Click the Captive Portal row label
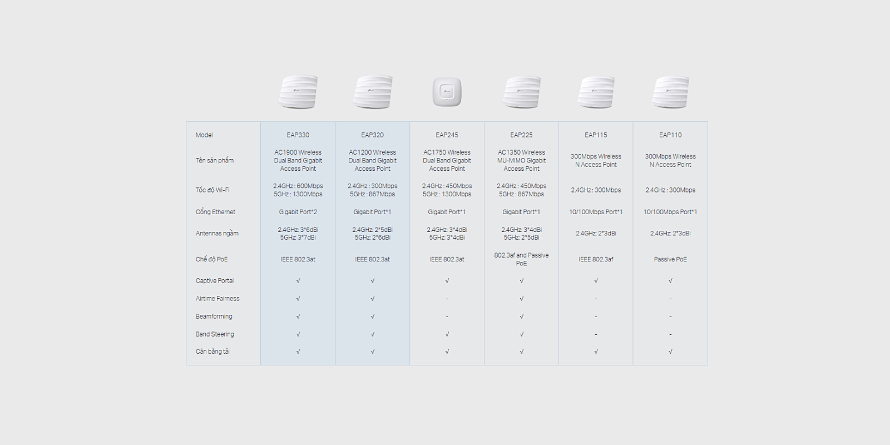The image size is (890, 445). coord(215,281)
